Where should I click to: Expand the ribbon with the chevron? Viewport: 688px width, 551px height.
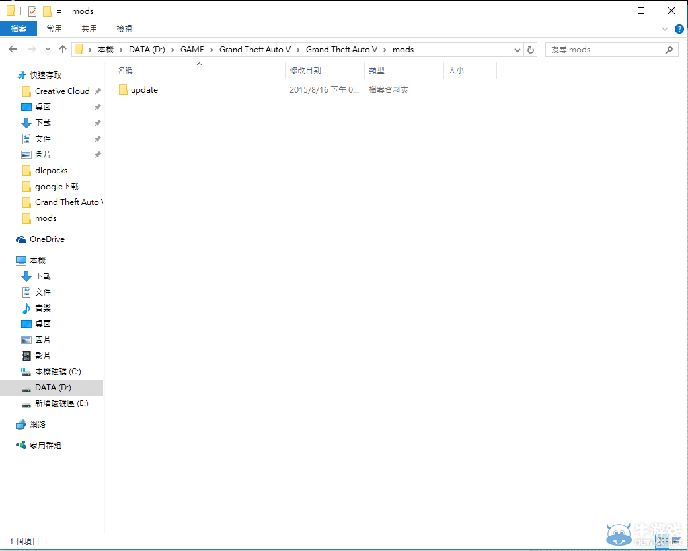pyautogui.click(x=665, y=29)
